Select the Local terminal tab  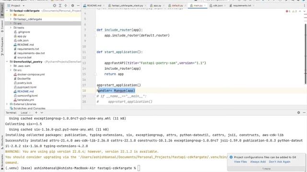coord(24,113)
